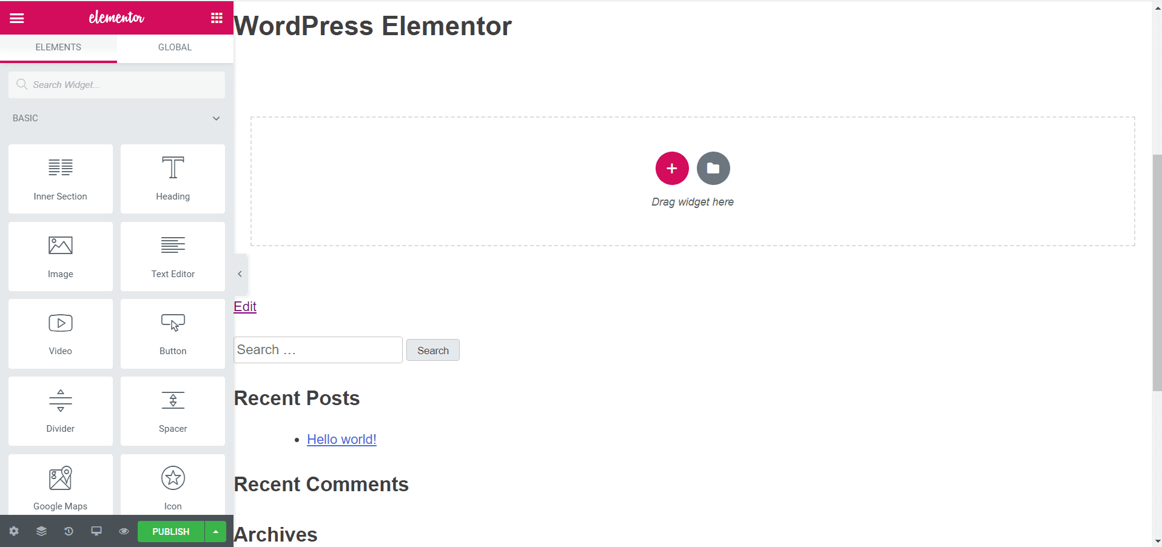This screenshot has width=1162, height=547.
Task: Collapse the BASIC widgets category
Action: (216, 118)
